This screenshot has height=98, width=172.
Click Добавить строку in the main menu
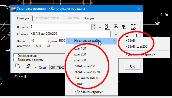pos(89,92)
